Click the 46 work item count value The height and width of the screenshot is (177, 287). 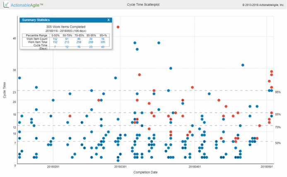click(x=79, y=39)
